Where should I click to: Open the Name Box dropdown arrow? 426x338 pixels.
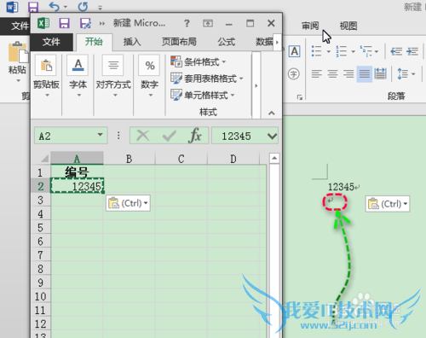click(100, 135)
